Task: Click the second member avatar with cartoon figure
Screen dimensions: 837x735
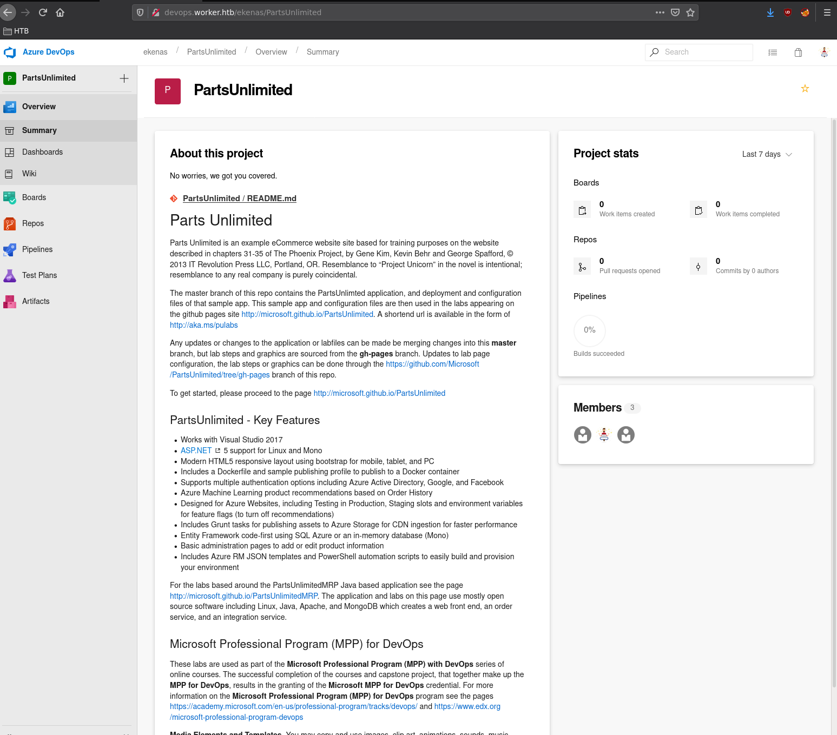Action: [604, 435]
